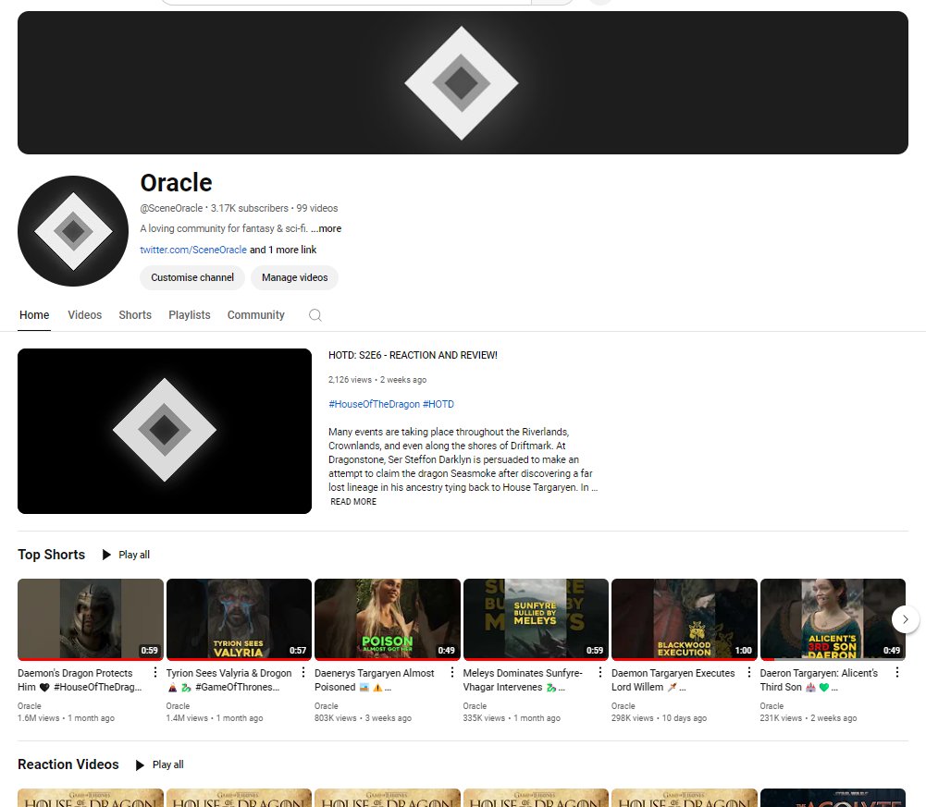The height and width of the screenshot is (807, 926).
Task: Click the Manage videos button
Action: tap(294, 277)
